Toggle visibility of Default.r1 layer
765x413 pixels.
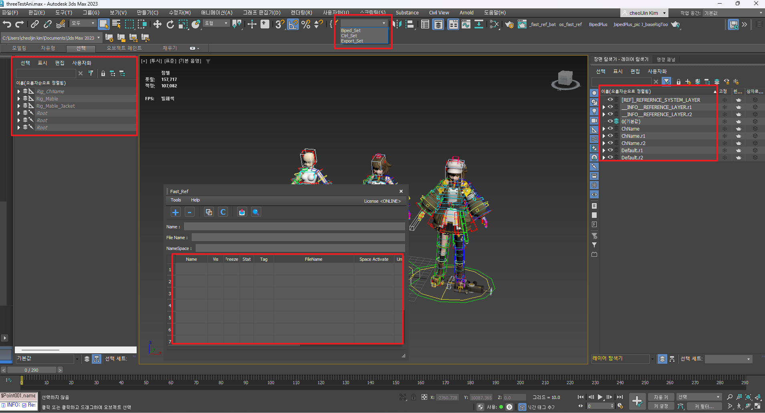[x=610, y=150]
